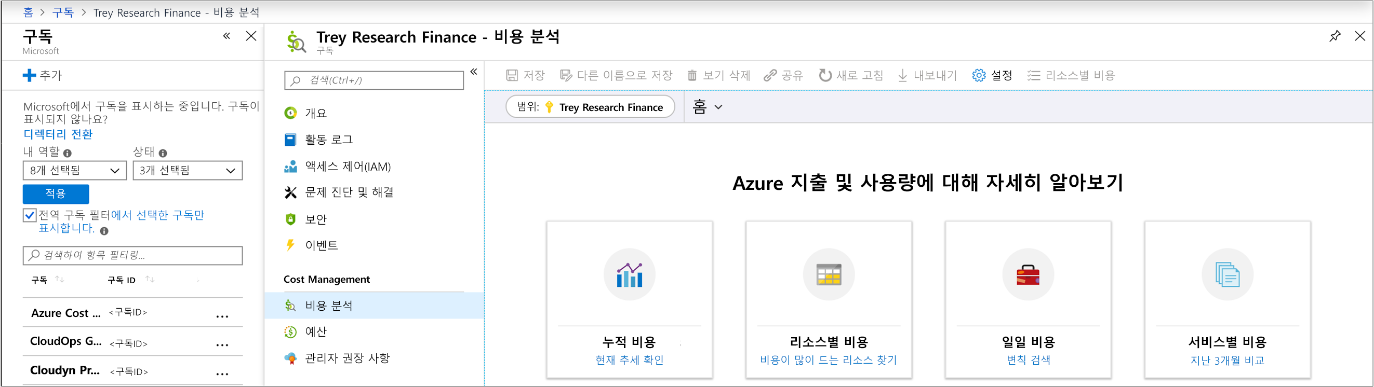
Task: Click the 서비스별 비용 documents icon
Action: coord(1228,274)
